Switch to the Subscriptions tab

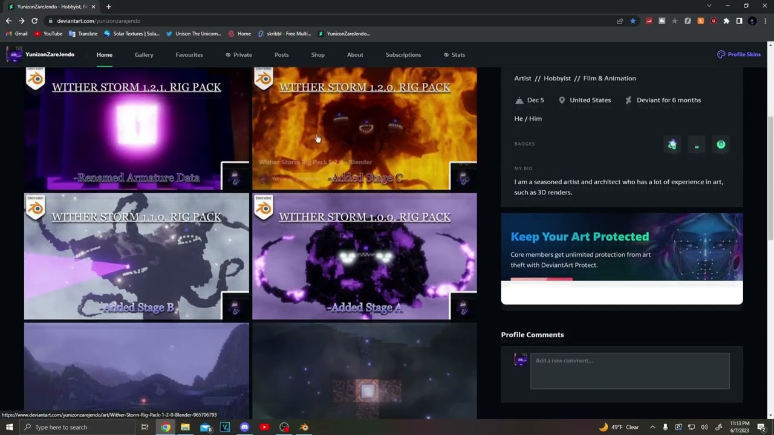[x=403, y=55]
